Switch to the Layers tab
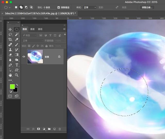 tap(25, 29)
